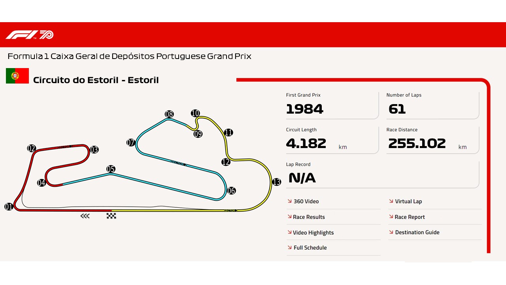This screenshot has height=285, width=506.
Task: Select turn 01 marker on track map
Action: (9, 207)
